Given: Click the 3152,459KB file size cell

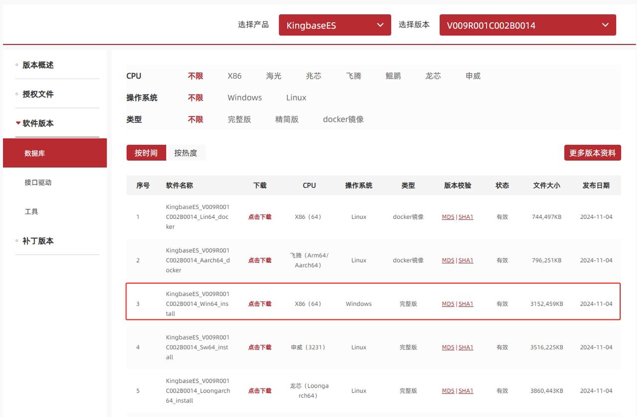Looking at the screenshot, I should point(546,304).
